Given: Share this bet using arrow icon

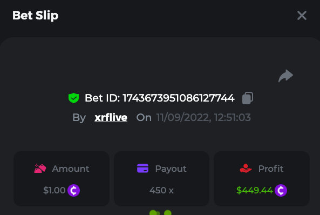Looking at the screenshot, I should click(x=285, y=76).
